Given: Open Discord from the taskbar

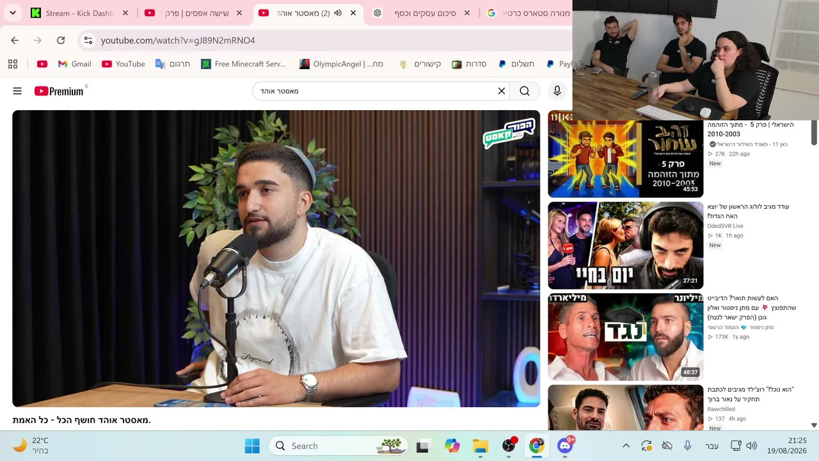Looking at the screenshot, I should [x=565, y=446].
